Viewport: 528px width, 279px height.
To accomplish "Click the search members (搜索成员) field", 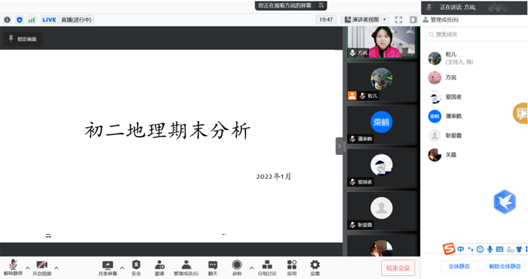I will click(474, 35).
